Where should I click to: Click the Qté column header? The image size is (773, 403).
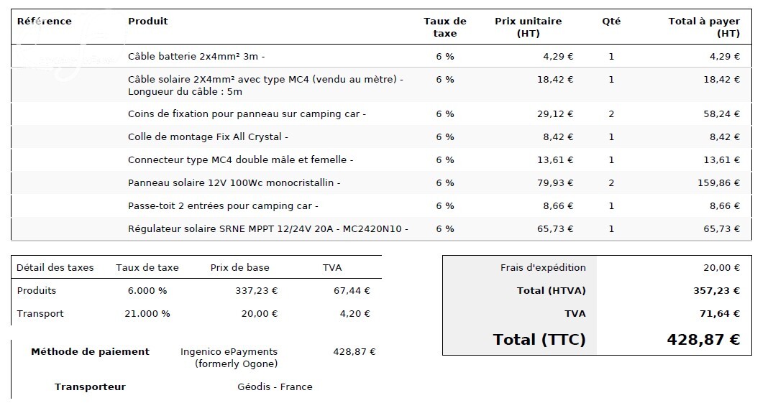610,21
